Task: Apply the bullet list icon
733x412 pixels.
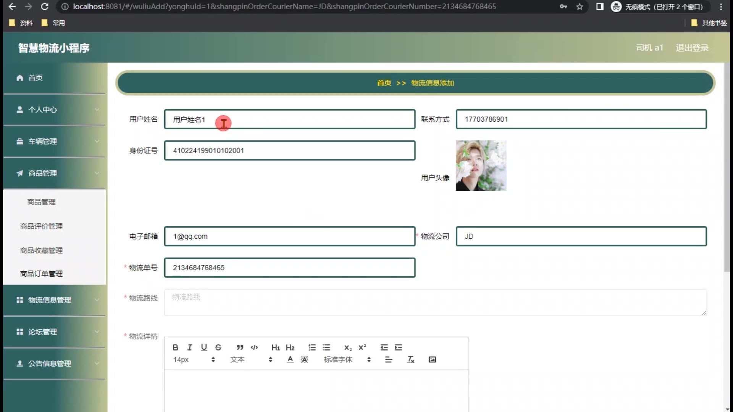Action: [326, 347]
